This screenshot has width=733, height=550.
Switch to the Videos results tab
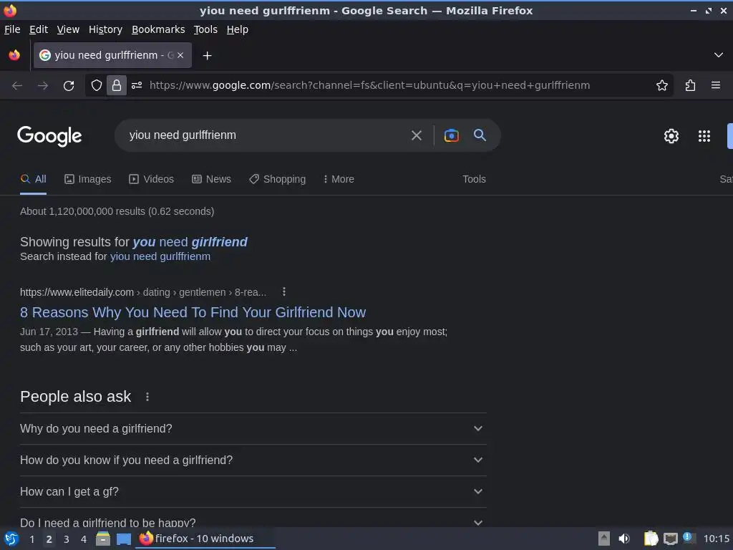(x=152, y=179)
